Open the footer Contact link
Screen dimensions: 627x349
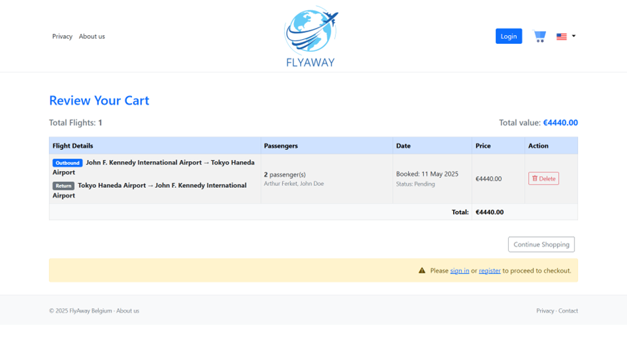(x=568, y=311)
